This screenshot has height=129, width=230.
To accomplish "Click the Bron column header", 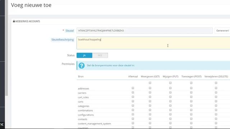I will (x=80, y=76).
